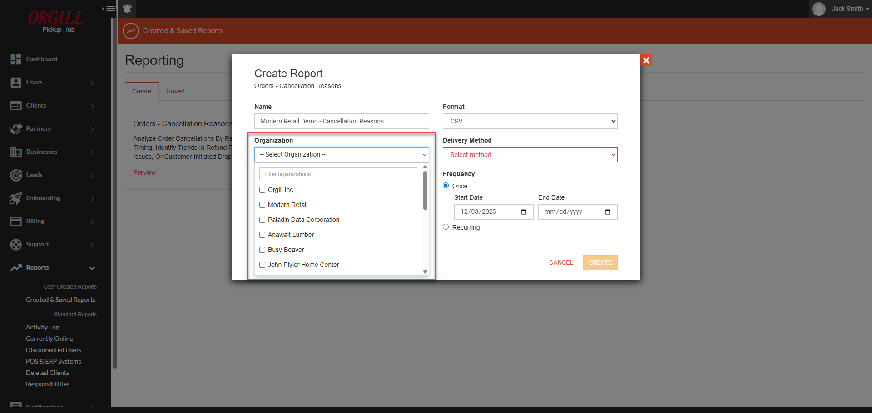Click the Billing credit card icon
The image size is (872, 413).
click(x=16, y=221)
